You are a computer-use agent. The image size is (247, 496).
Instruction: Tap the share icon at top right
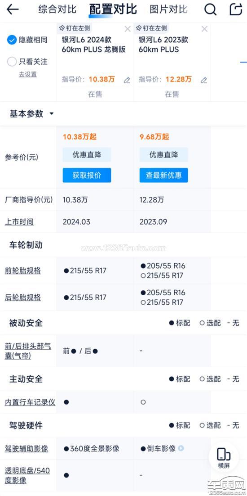tap(236, 9)
